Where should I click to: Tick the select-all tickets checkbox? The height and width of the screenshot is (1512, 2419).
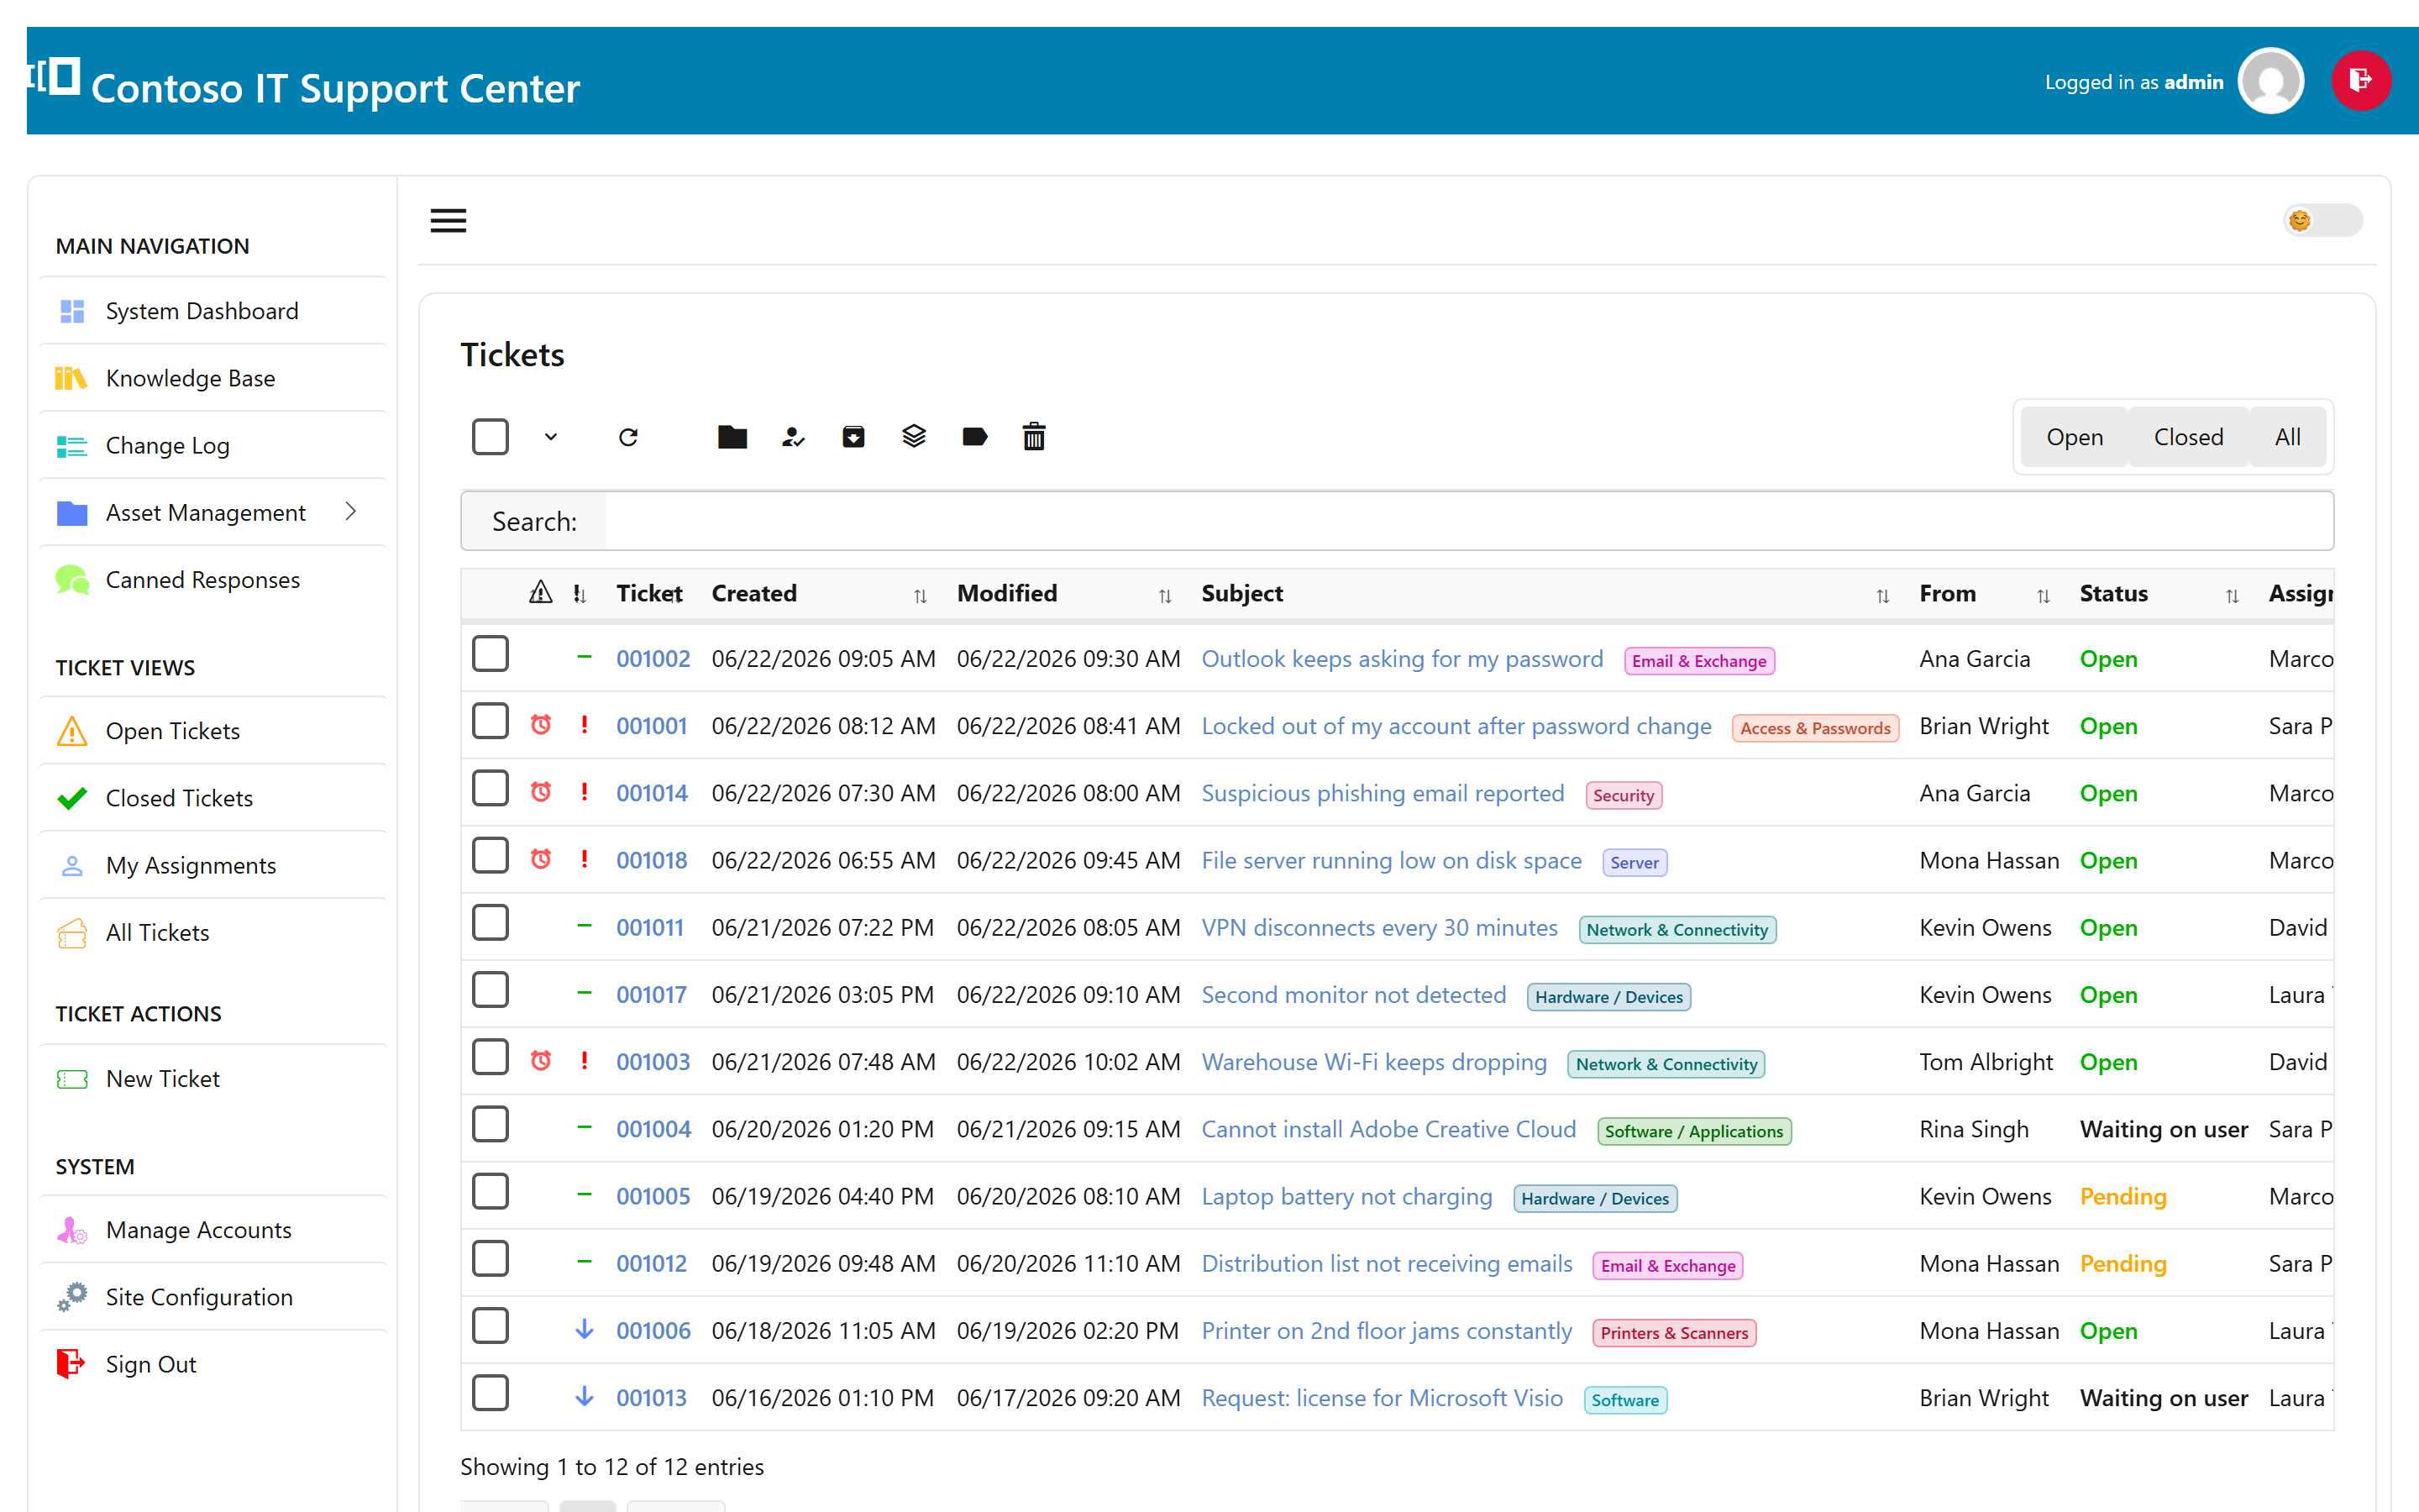point(490,437)
